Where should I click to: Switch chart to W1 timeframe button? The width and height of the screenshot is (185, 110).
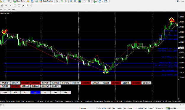point(56,92)
